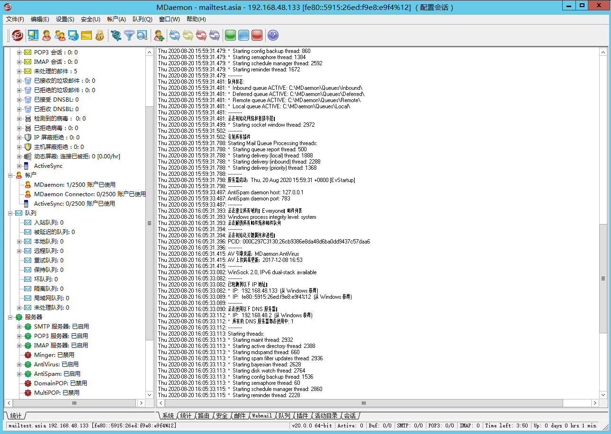
Task: Expand the AntiVirus: 已启用 tree node
Action: (x=19, y=365)
